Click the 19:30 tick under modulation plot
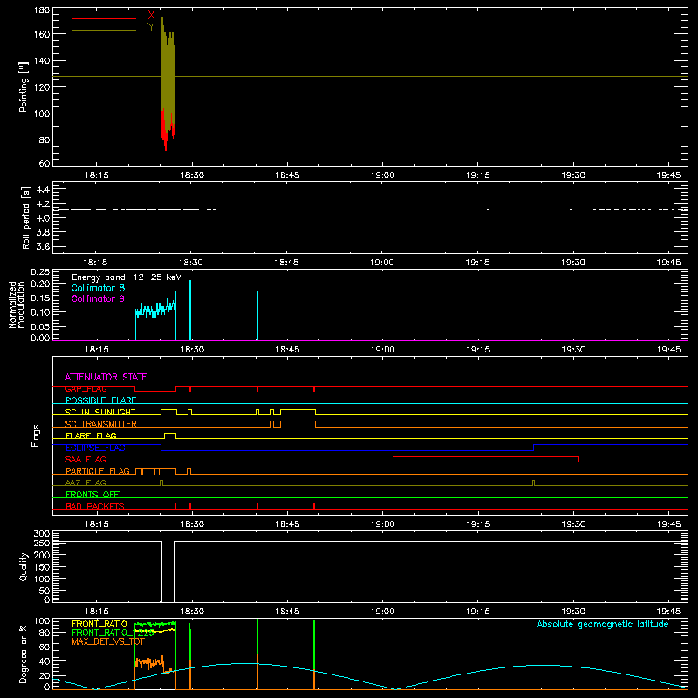The height and width of the screenshot is (698, 698). tap(573, 350)
